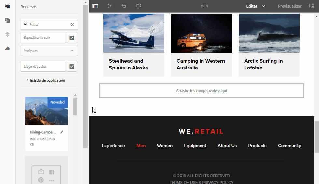Open Terms of Use & Privacy Policy link
This screenshot has height=184, width=319.
click(201, 182)
